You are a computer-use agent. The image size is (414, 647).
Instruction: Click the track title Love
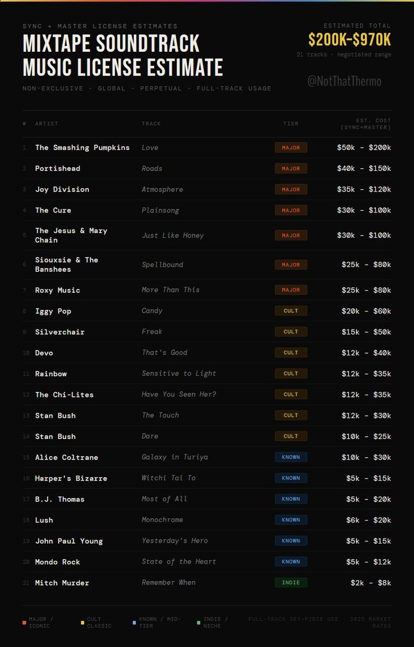click(150, 148)
